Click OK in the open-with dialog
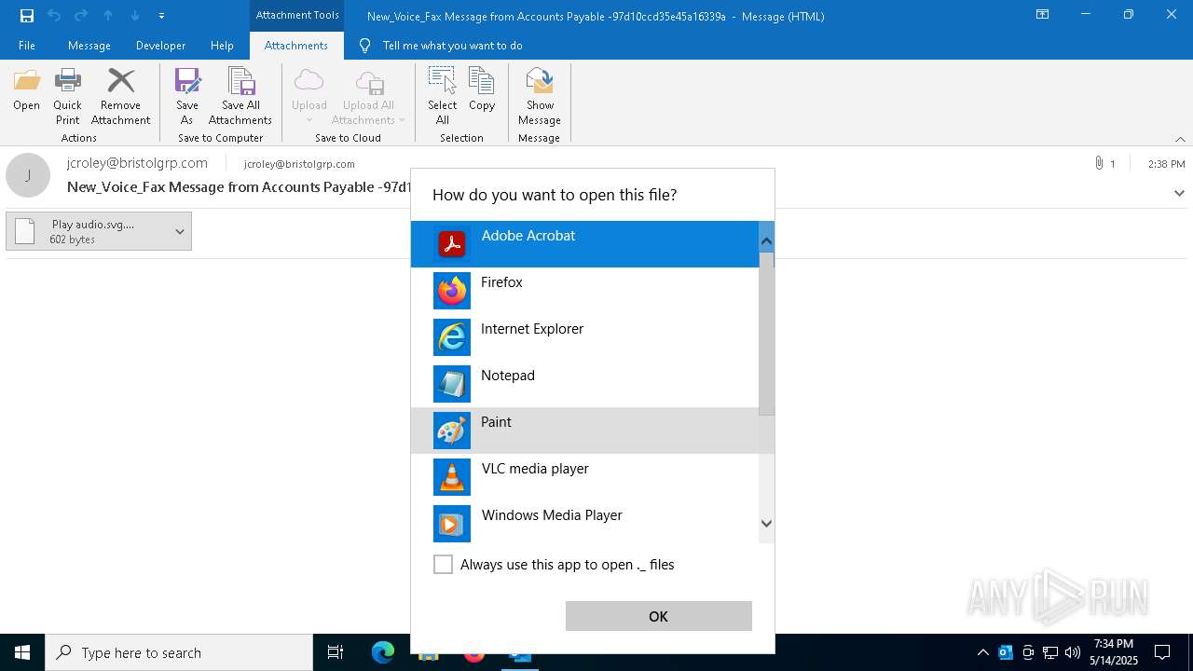The height and width of the screenshot is (671, 1193). [x=658, y=616]
